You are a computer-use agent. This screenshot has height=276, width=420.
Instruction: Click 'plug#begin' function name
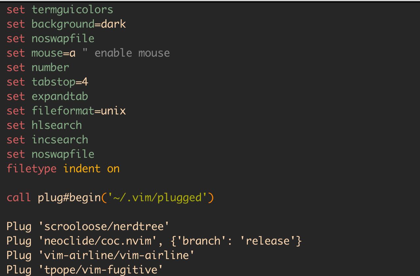coord(69,198)
